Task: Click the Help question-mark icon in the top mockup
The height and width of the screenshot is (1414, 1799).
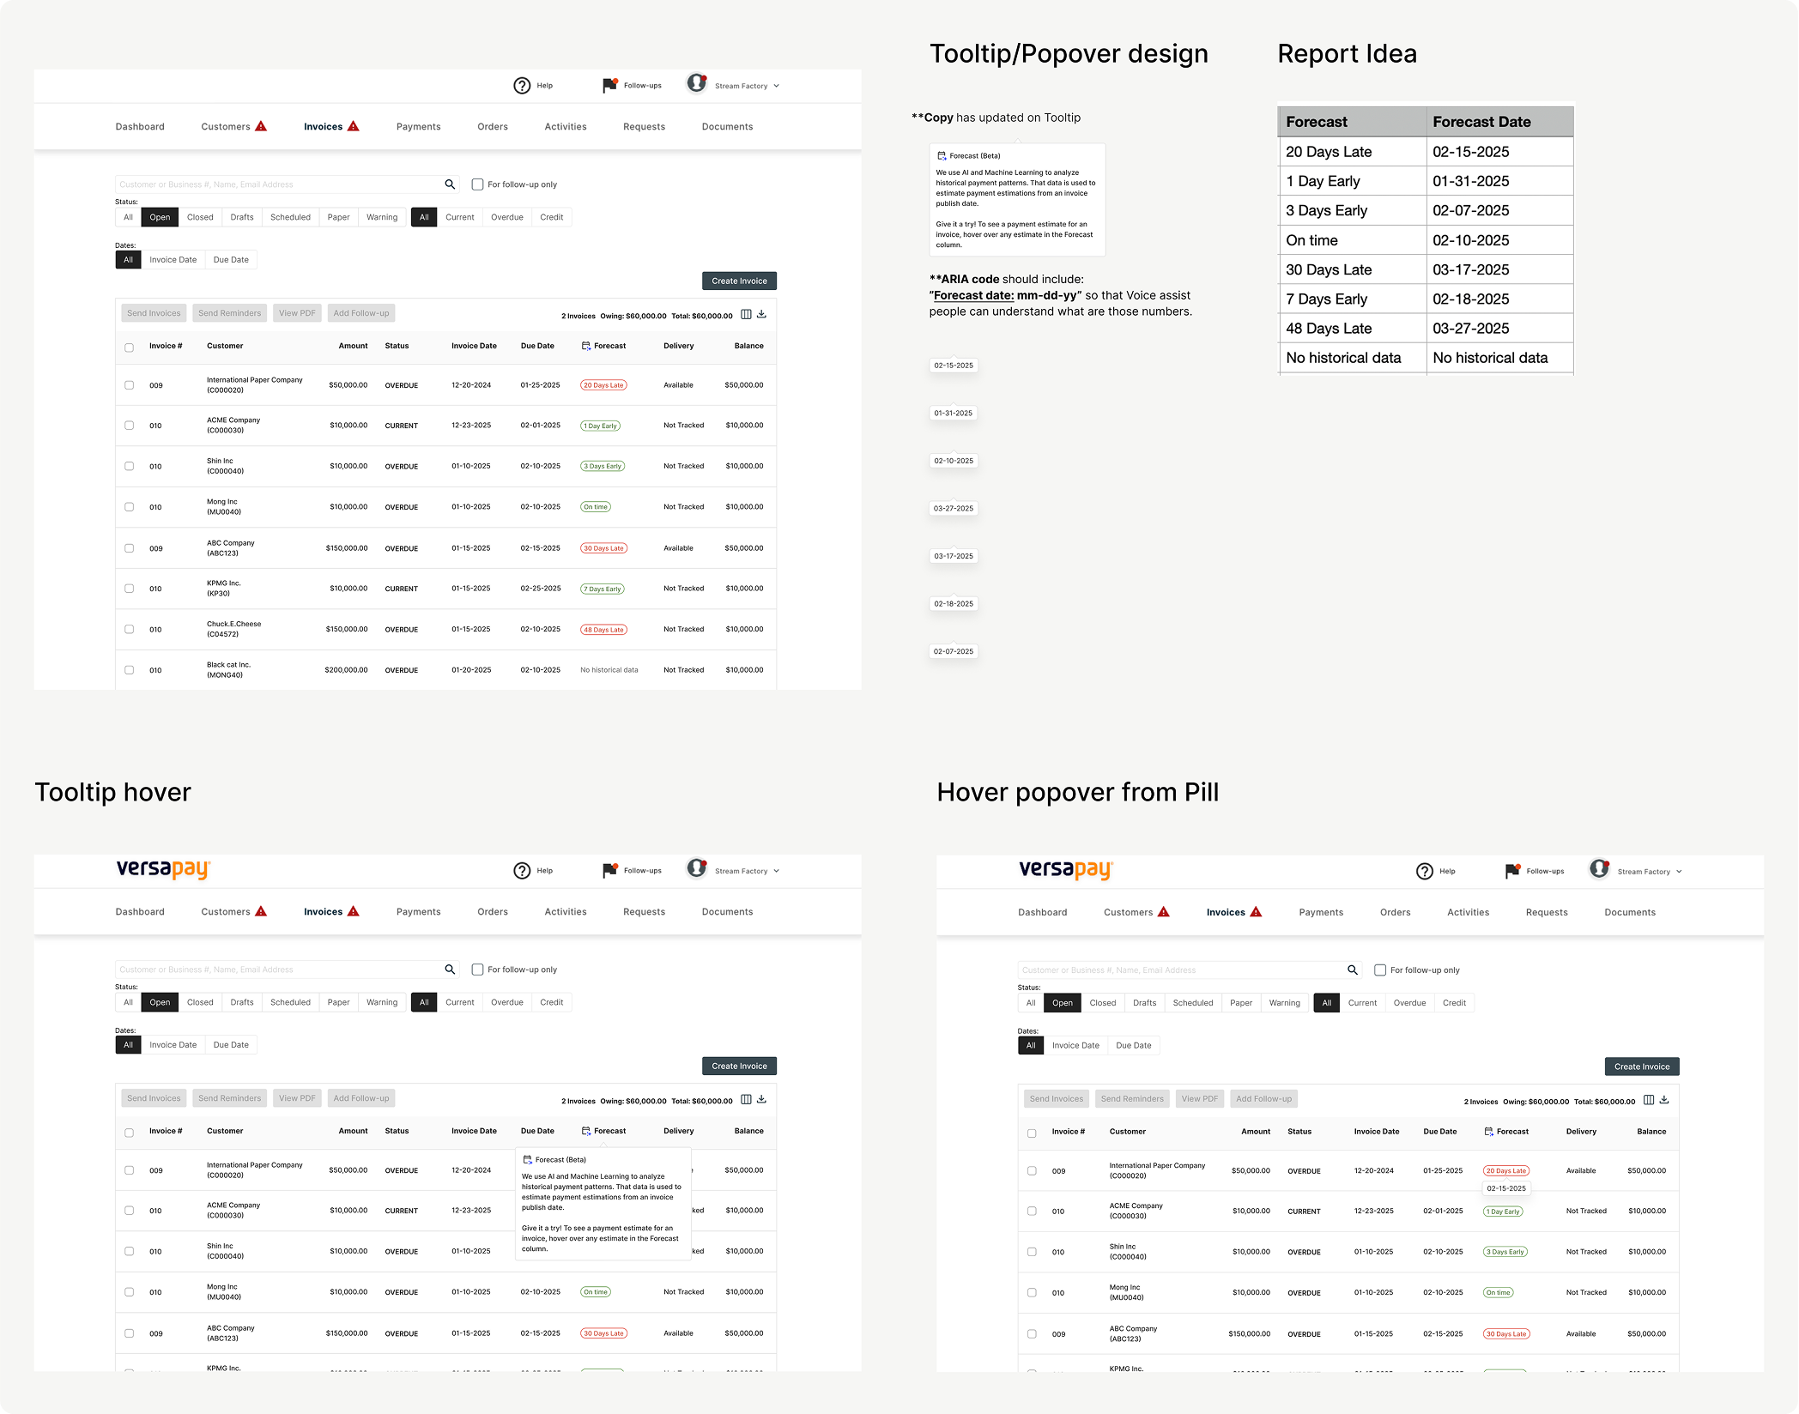Action: click(x=522, y=86)
